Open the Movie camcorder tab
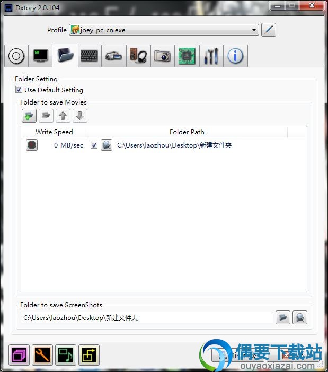328x372 pixels. click(114, 56)
